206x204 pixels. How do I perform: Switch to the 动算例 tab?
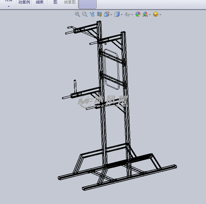(24, 2)
